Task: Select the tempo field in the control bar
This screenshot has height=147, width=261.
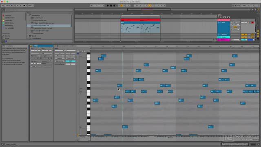Action: point(8,5)
